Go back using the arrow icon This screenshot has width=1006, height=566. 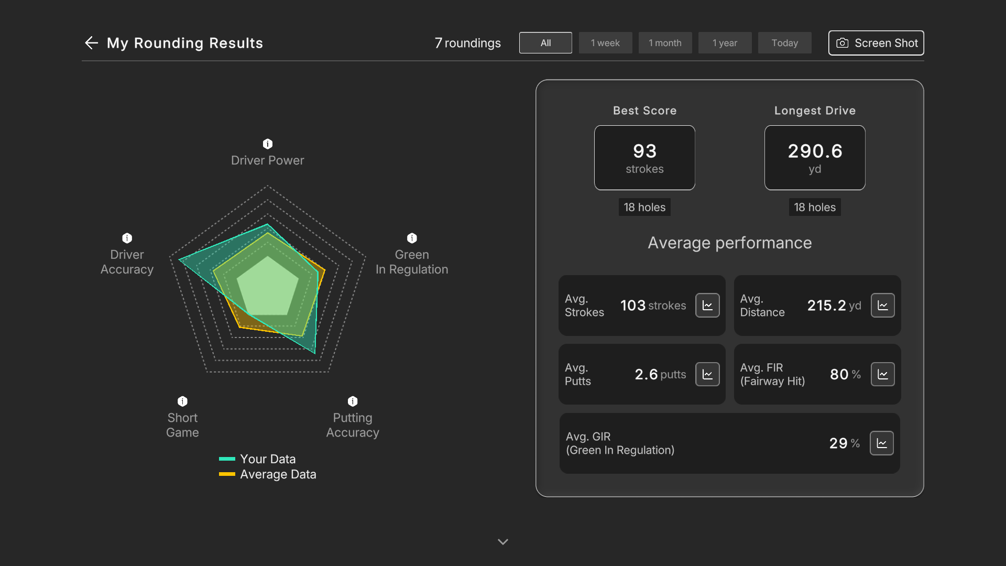click(x=92, y=43)
